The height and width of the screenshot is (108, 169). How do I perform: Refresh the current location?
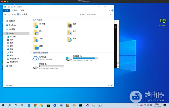[83, 14]
